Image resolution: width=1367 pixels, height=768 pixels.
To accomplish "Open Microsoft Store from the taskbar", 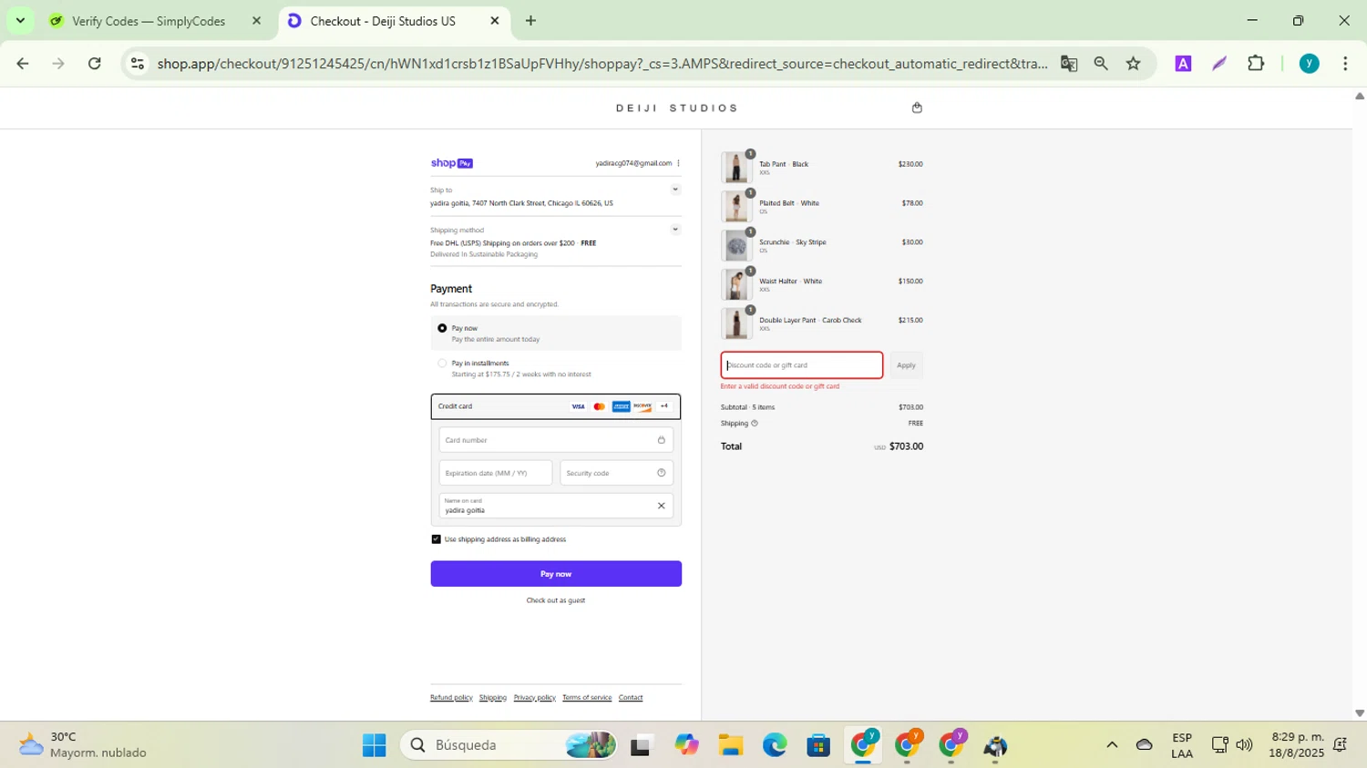I will [x=818, y=745].
